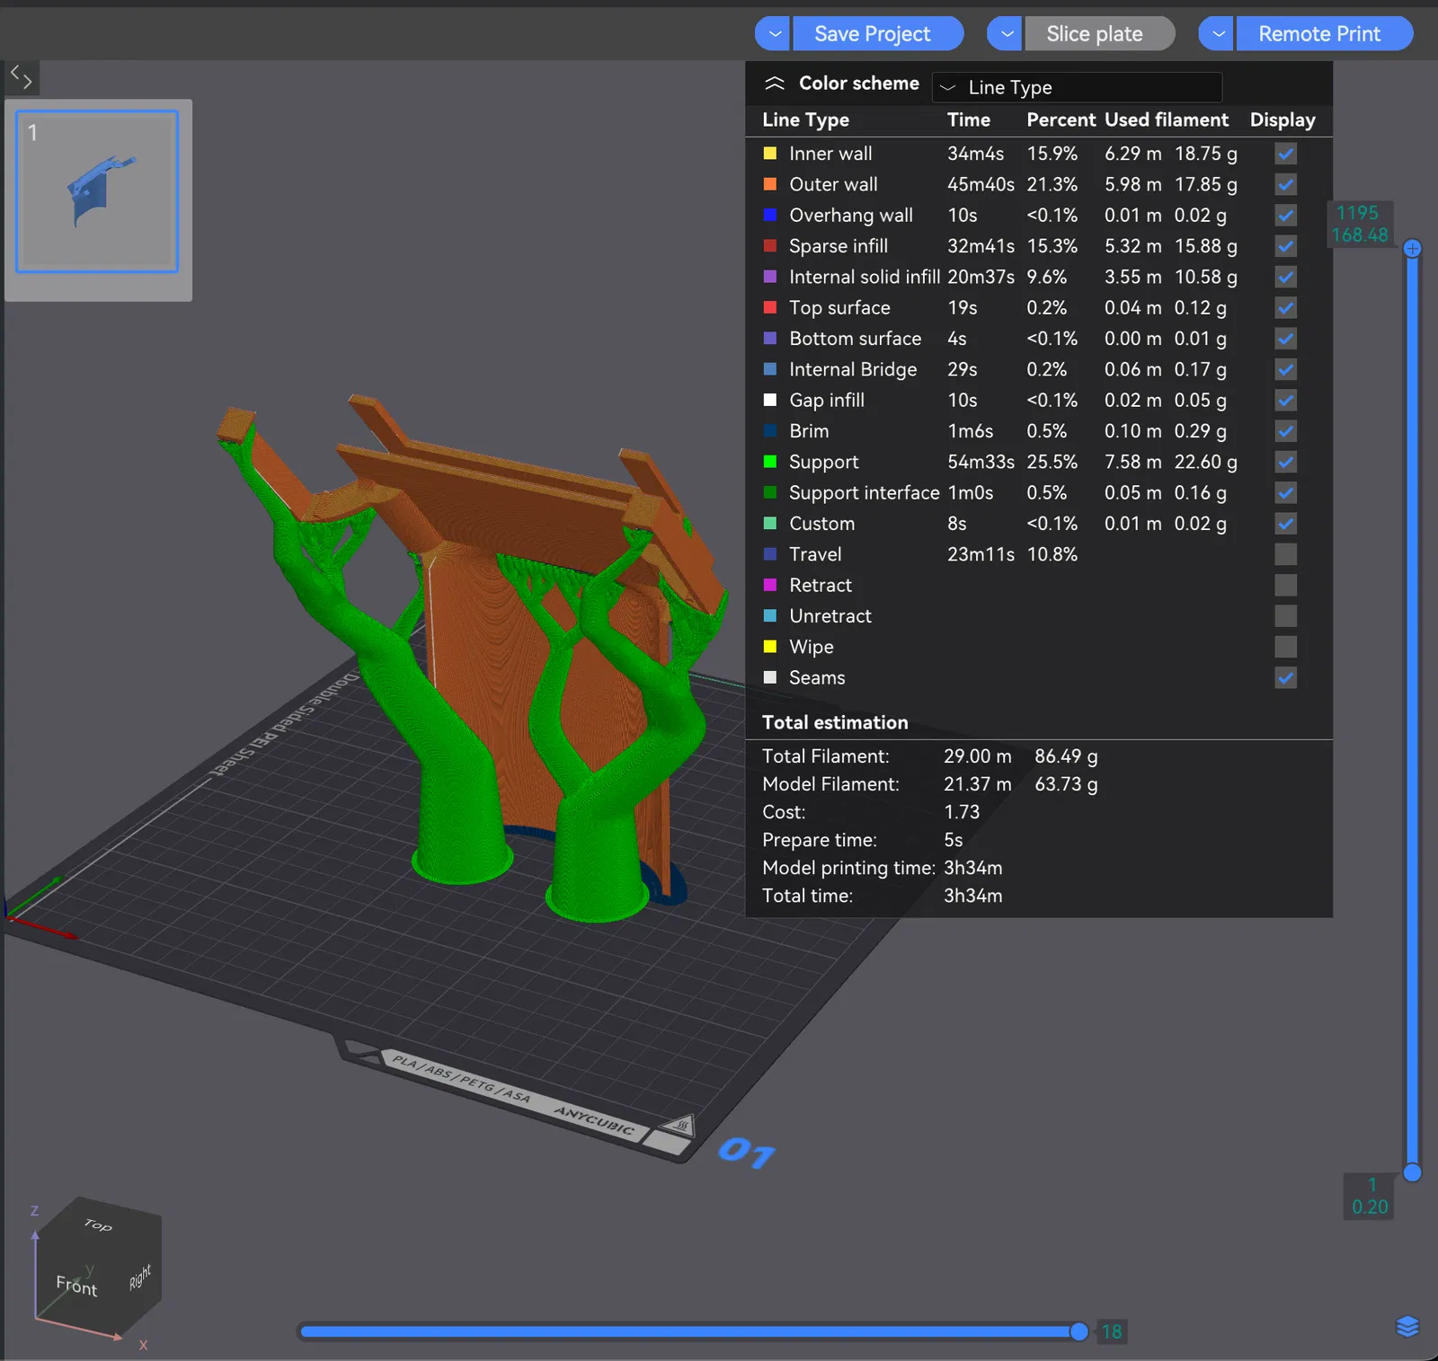Click the Slice plate button
The width and height of the screenshot is (1438, 1361).
(1099, 34)
